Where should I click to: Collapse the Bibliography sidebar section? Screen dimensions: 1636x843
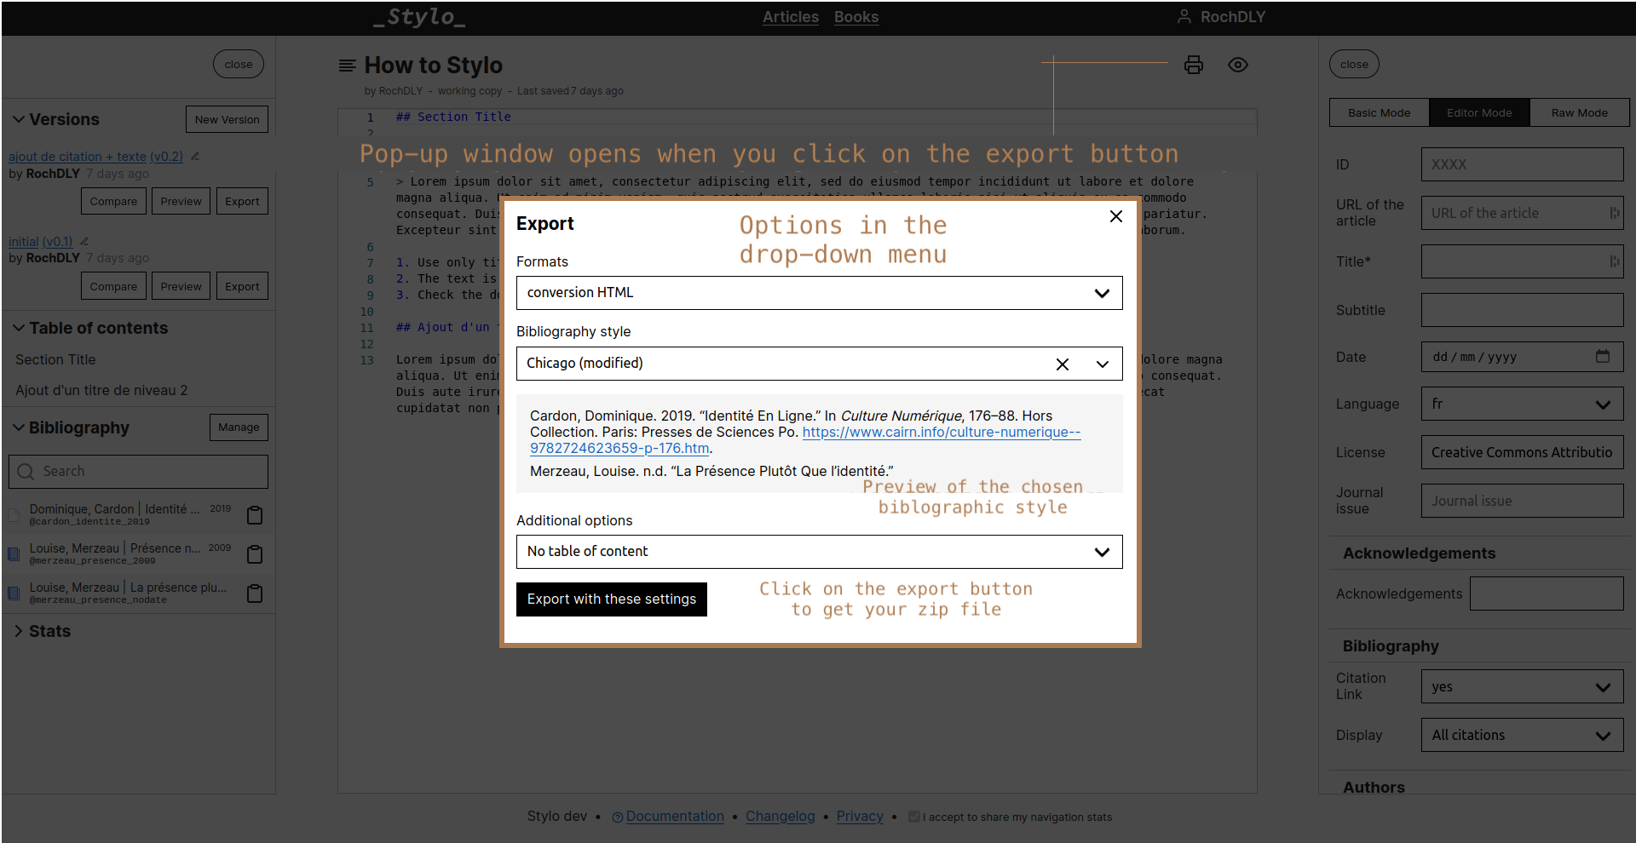pos(19,427)
